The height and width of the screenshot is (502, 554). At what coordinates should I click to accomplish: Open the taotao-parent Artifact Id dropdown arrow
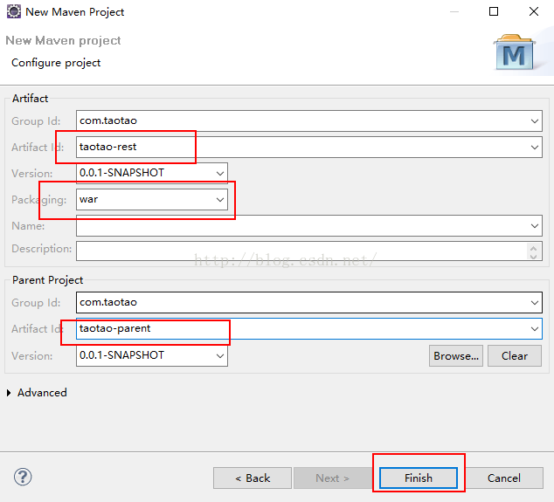tap(535, 329)
